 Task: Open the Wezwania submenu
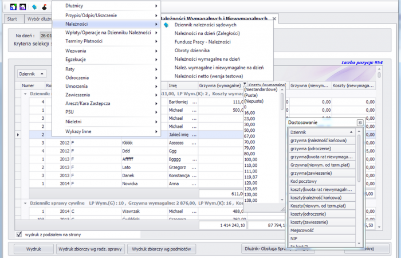pos(106,50)
